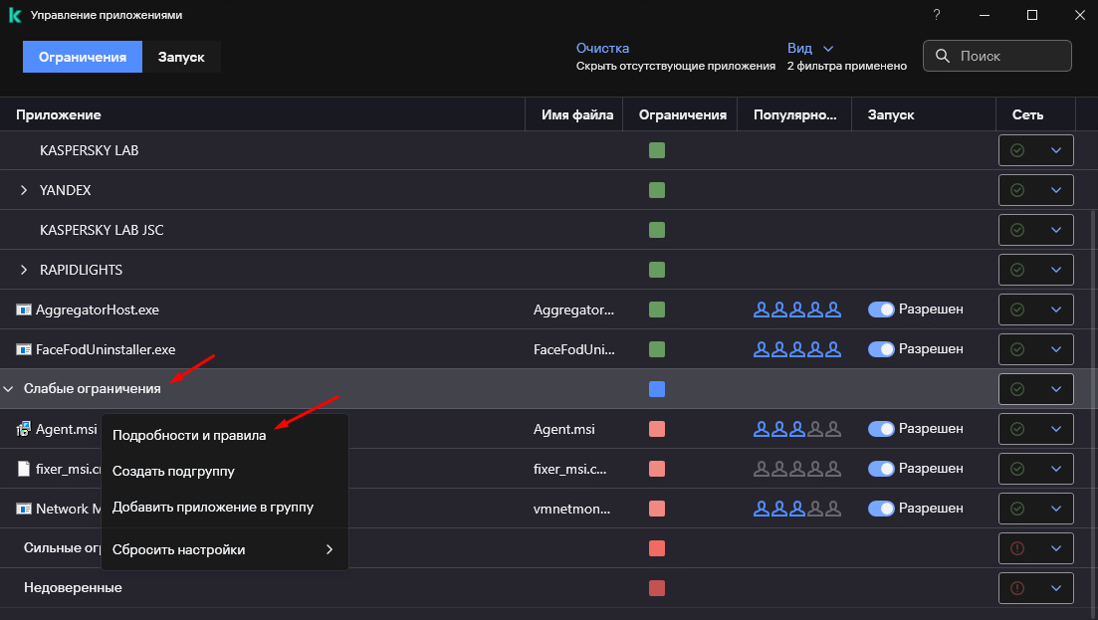The height and width of the screenshot is (620, 1098).
Task: Choose Создать подгруппу in context menu
Action: pyautogui.click(x=173, y=471)
